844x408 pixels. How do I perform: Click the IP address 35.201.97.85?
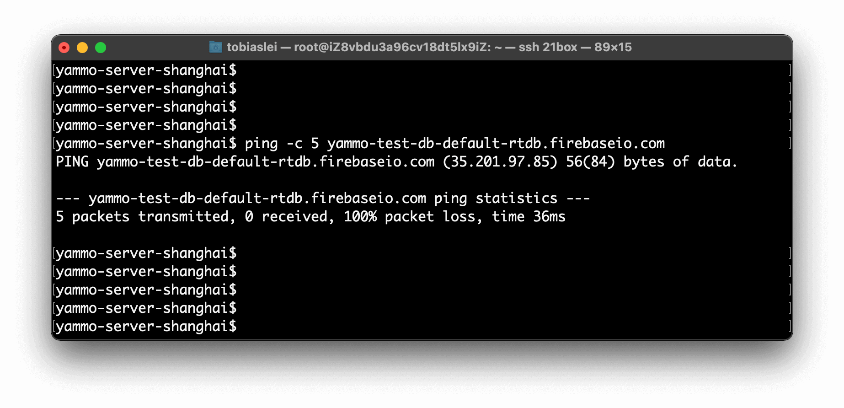500,162
